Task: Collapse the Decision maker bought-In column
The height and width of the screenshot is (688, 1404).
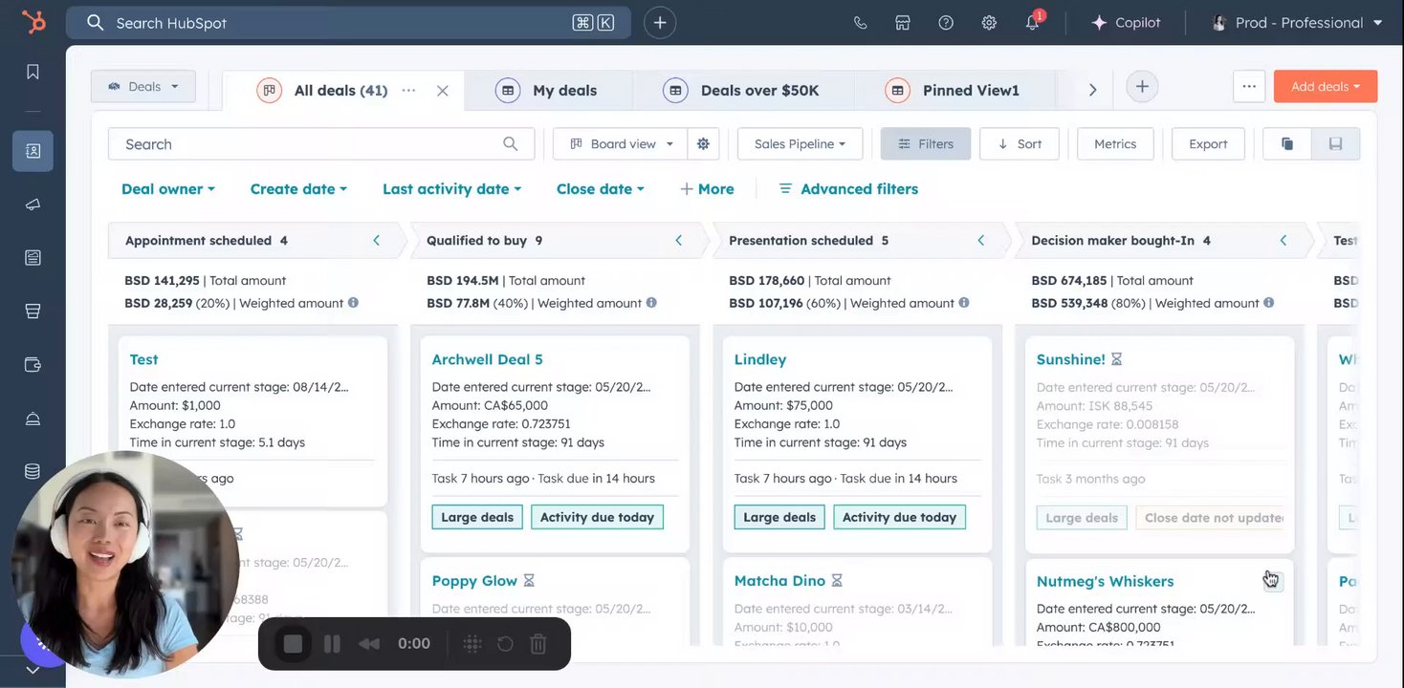Action: (x=1283, y=241)
